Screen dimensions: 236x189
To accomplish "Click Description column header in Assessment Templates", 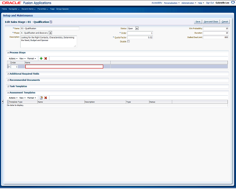I will (x=105, y=102).
